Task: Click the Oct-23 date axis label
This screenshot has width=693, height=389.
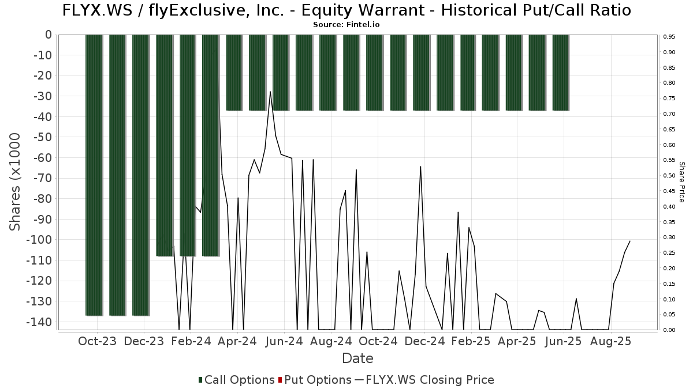Action: pyautogui.click(x=98, y=341)
